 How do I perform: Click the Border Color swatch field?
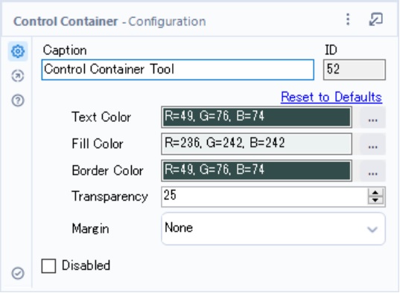click(257, 171)
